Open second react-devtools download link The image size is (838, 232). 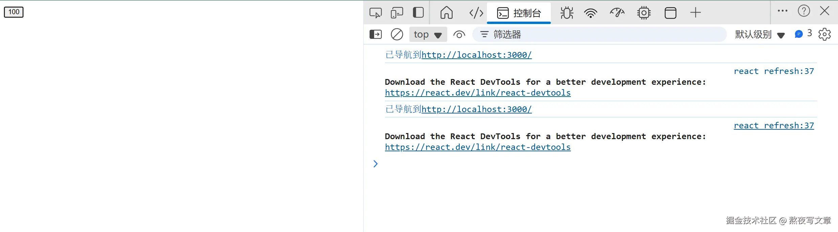pos(478,147)
